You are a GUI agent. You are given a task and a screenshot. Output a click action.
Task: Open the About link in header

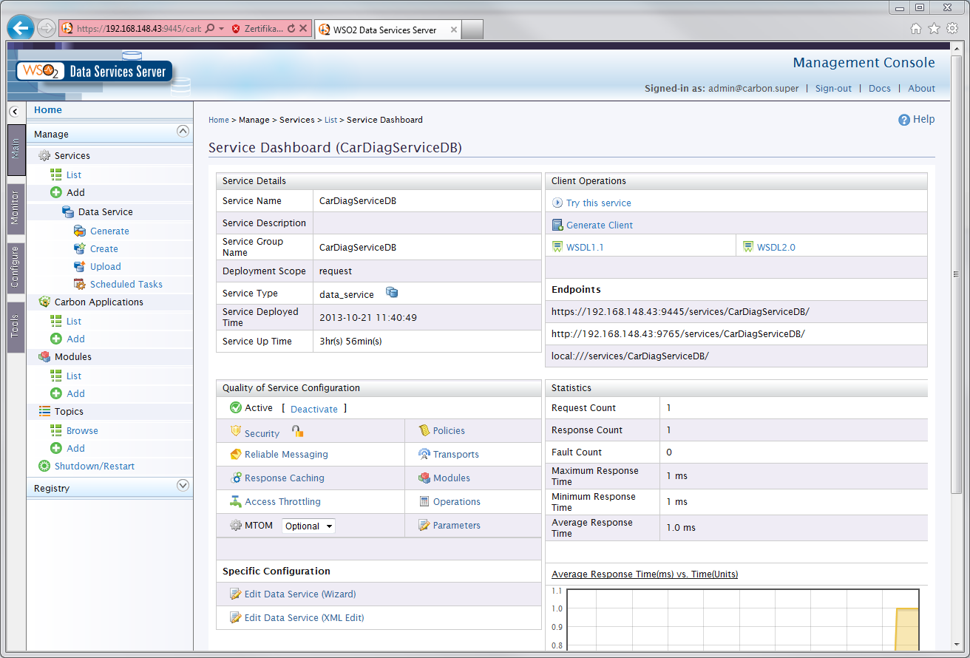(922, 88)
